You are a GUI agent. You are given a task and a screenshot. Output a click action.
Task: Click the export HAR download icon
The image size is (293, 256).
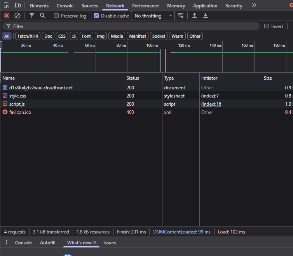(x=206, y=16)
